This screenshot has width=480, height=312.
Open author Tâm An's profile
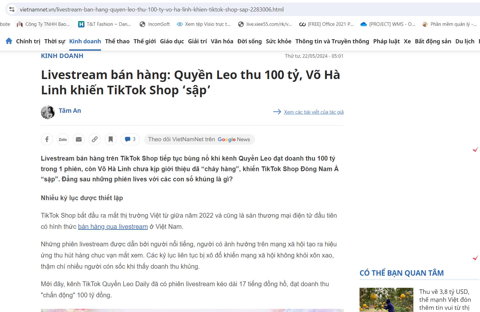(x=70, y=111)
